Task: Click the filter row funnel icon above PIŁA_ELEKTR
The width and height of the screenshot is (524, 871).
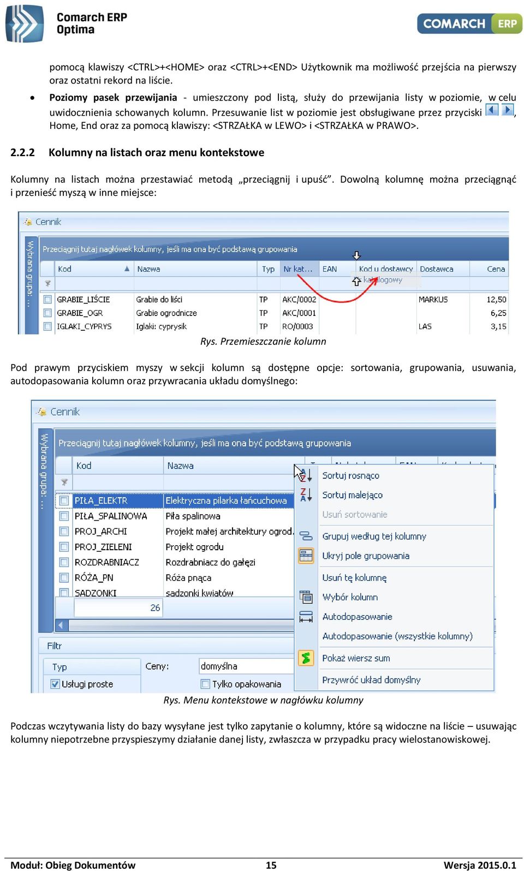Action: click(64, 482)
